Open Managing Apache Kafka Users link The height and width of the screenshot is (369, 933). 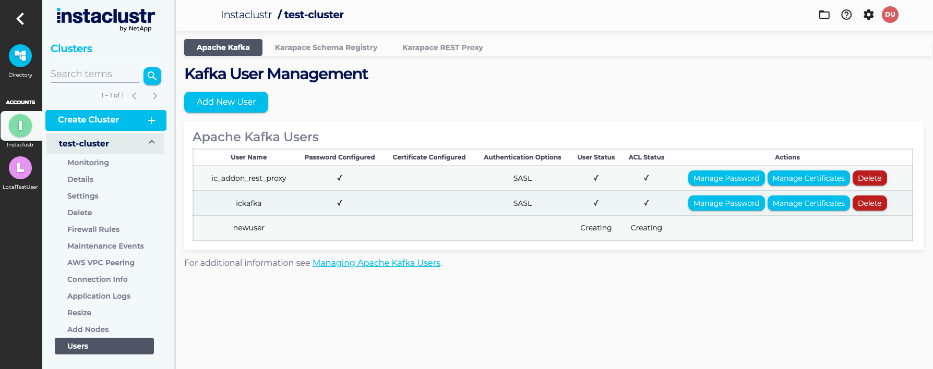coord(376,263)
